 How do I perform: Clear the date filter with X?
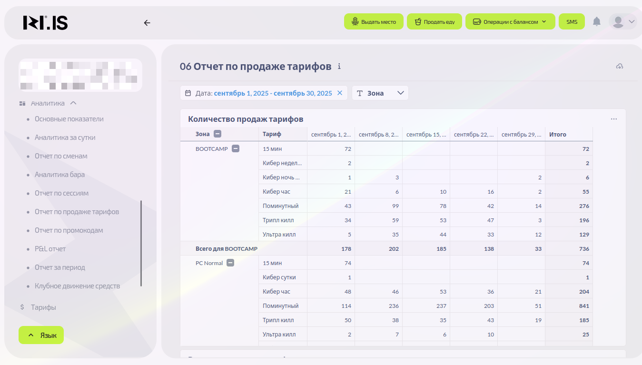point(340,93)
